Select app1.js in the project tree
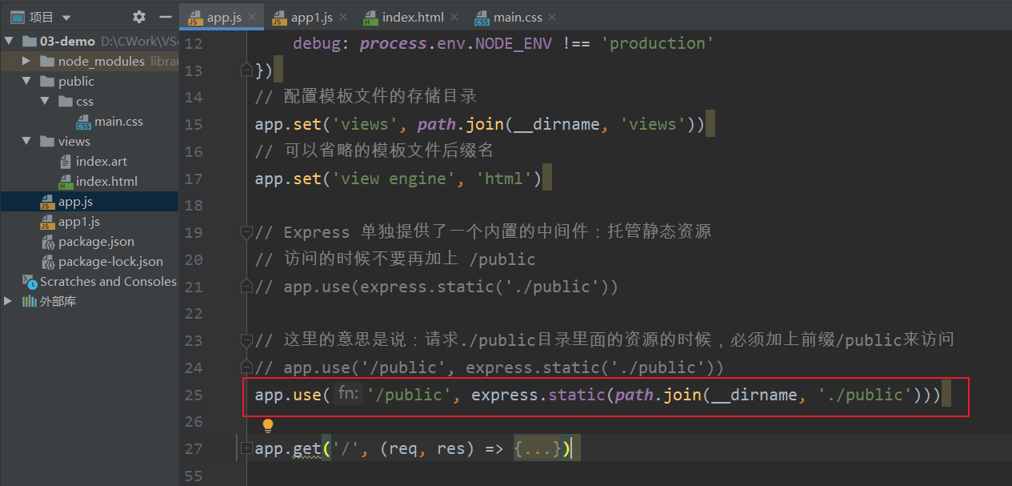 79,221
